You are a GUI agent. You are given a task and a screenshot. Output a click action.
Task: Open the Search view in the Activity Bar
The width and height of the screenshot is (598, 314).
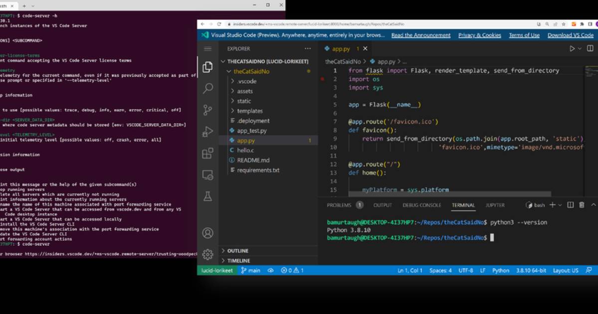(208, 88)
